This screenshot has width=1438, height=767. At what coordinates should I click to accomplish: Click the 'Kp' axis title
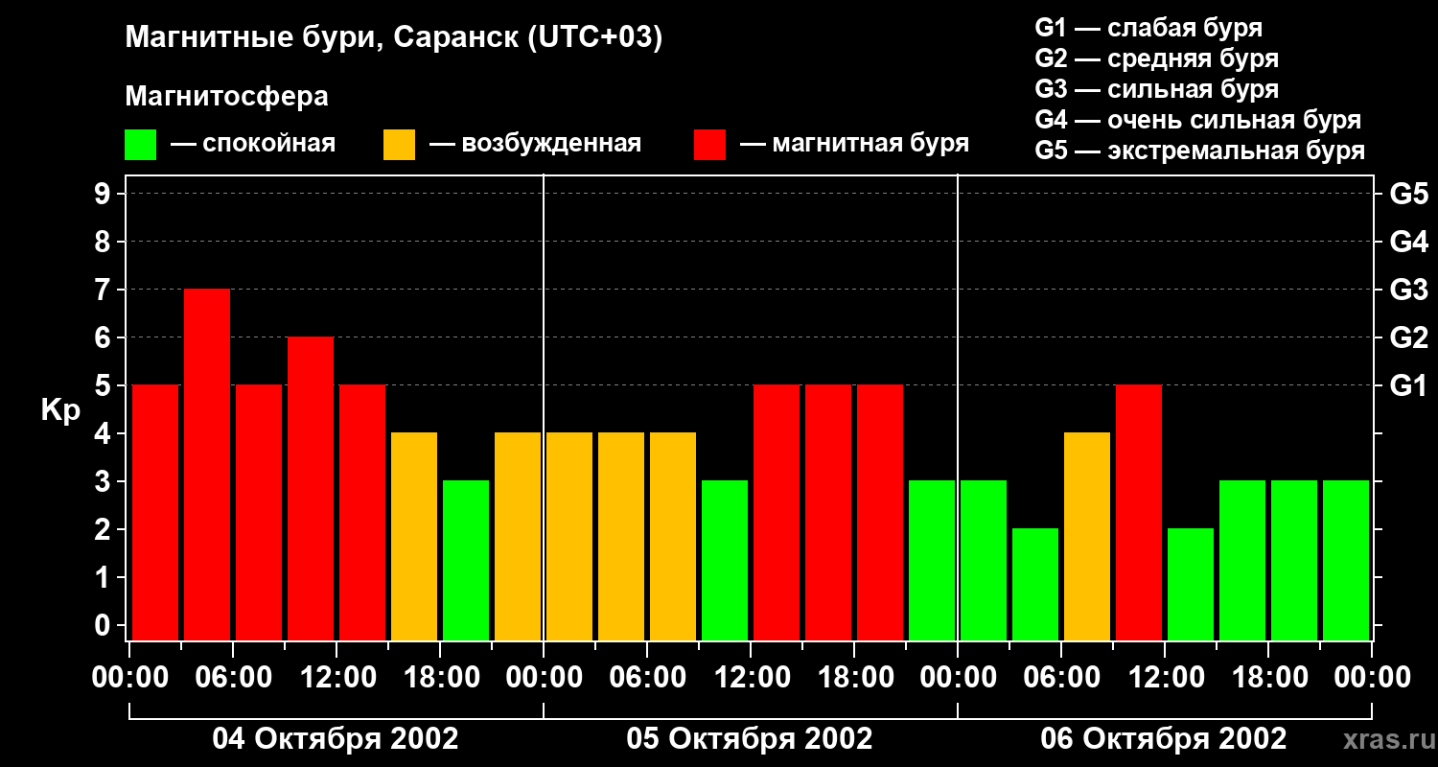[x=60, y=410]
